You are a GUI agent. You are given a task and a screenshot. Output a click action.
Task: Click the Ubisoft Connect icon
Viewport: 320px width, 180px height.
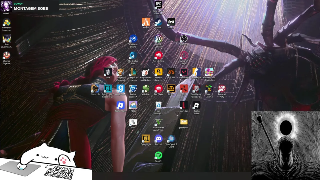158,39
